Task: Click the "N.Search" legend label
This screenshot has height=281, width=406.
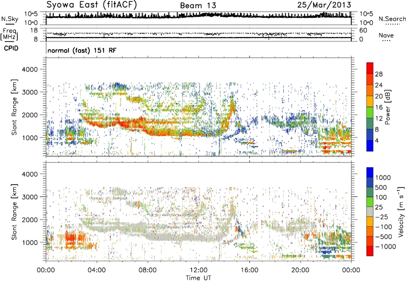Action: coord(392,19)
